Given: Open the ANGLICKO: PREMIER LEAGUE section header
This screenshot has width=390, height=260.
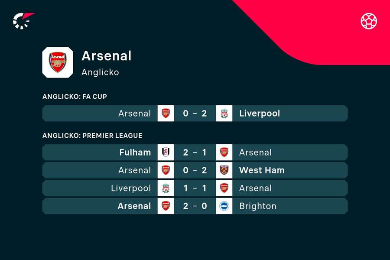Looking at the screenshot, I should point(92,136).
